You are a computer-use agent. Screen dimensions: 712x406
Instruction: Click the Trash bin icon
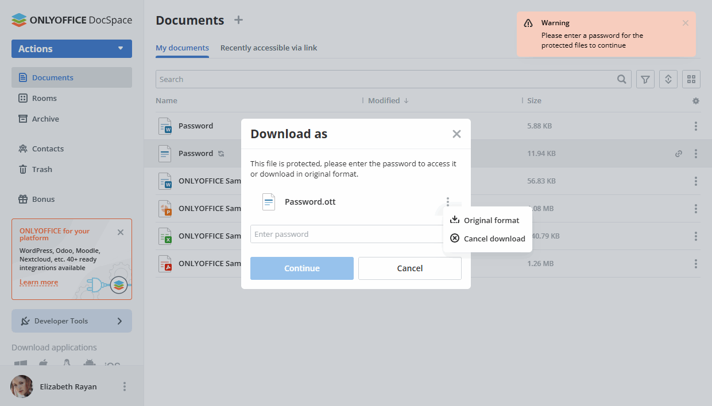(23, 169)
